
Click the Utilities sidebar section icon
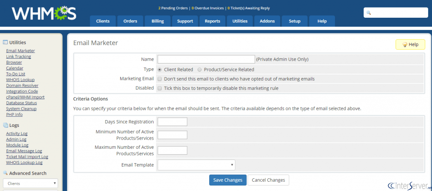[x=5, y=42]
